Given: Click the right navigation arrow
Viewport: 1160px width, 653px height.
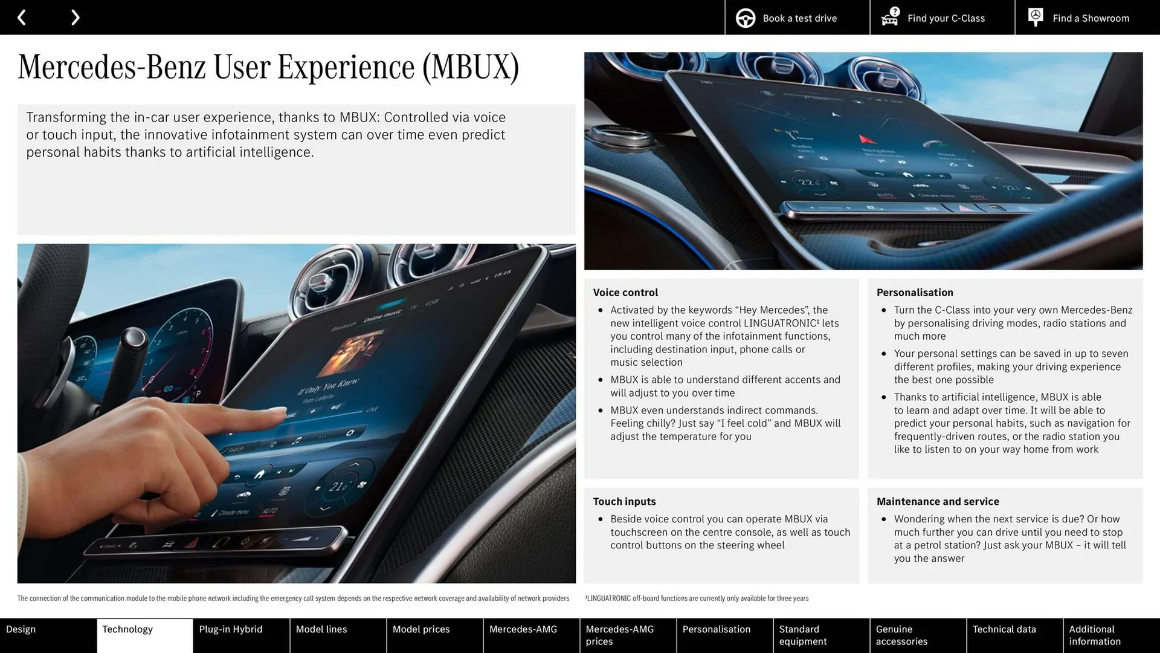Looking at the screenshot, I should tap(75, 17).
